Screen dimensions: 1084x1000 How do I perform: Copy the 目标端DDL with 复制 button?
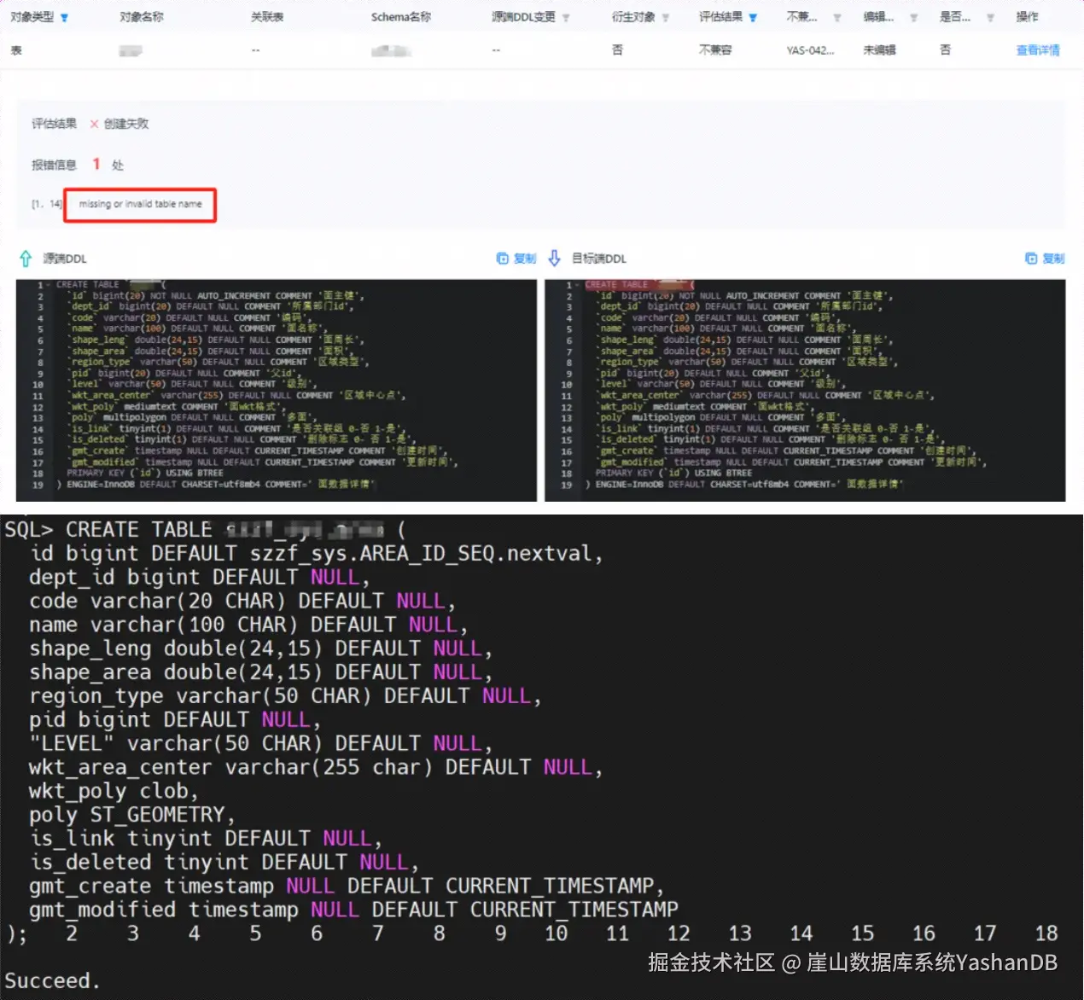pos(1045,259)
